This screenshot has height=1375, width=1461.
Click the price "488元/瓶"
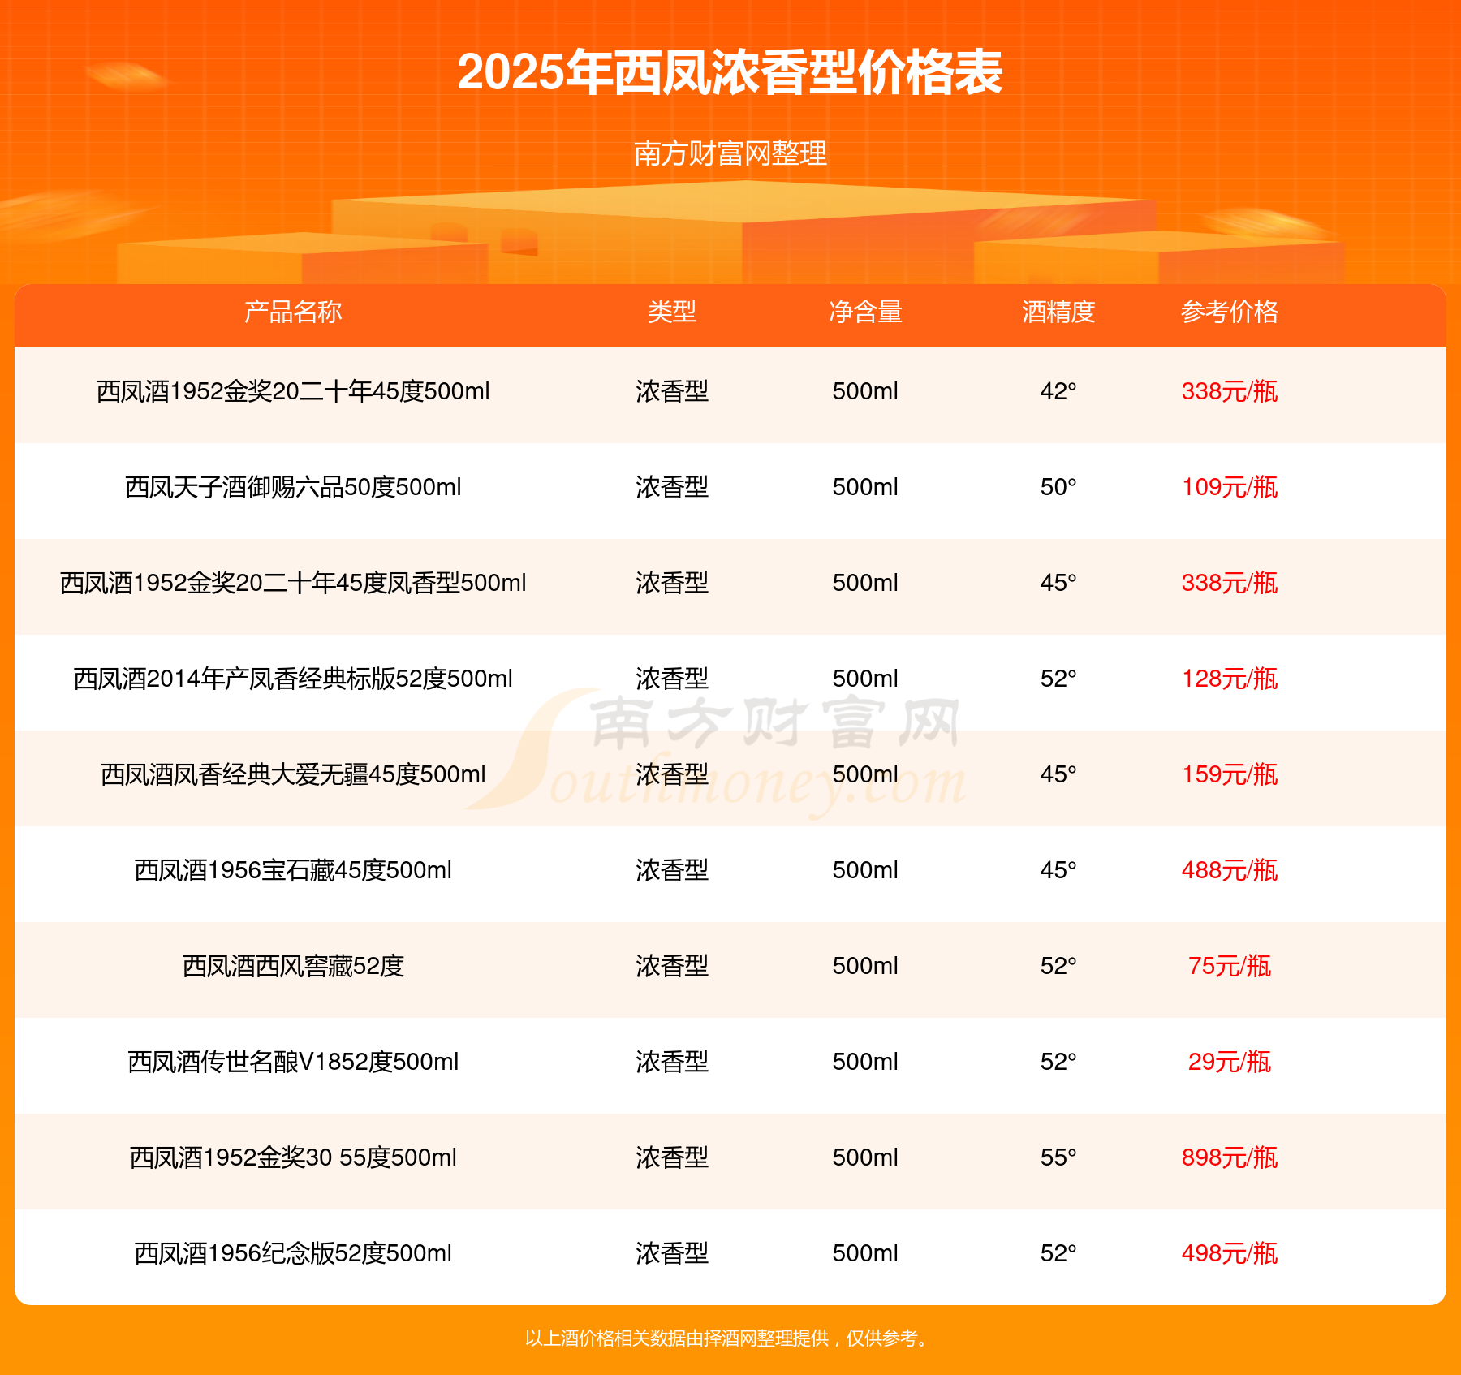click(1230, 870)
